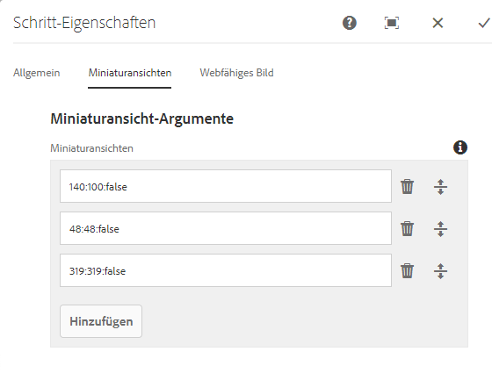Delete the 48:48:false entry
The image size is (492, 373).
click(407, 228)
